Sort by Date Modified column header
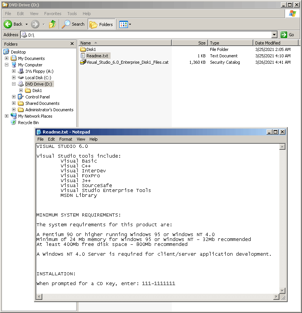The width and height of the screenshot is (302, 313). (x=276, y=43)
